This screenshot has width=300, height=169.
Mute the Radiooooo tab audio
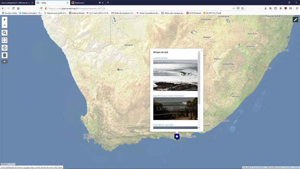pyautogui.click(x=100, y=3)
